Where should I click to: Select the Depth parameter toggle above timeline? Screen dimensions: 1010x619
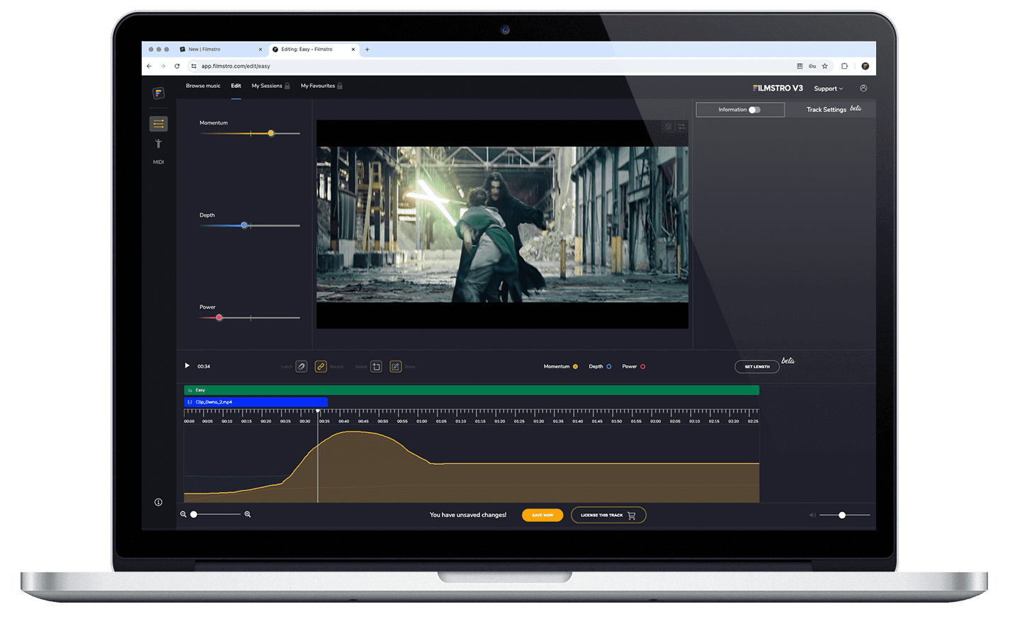[608, 366]
